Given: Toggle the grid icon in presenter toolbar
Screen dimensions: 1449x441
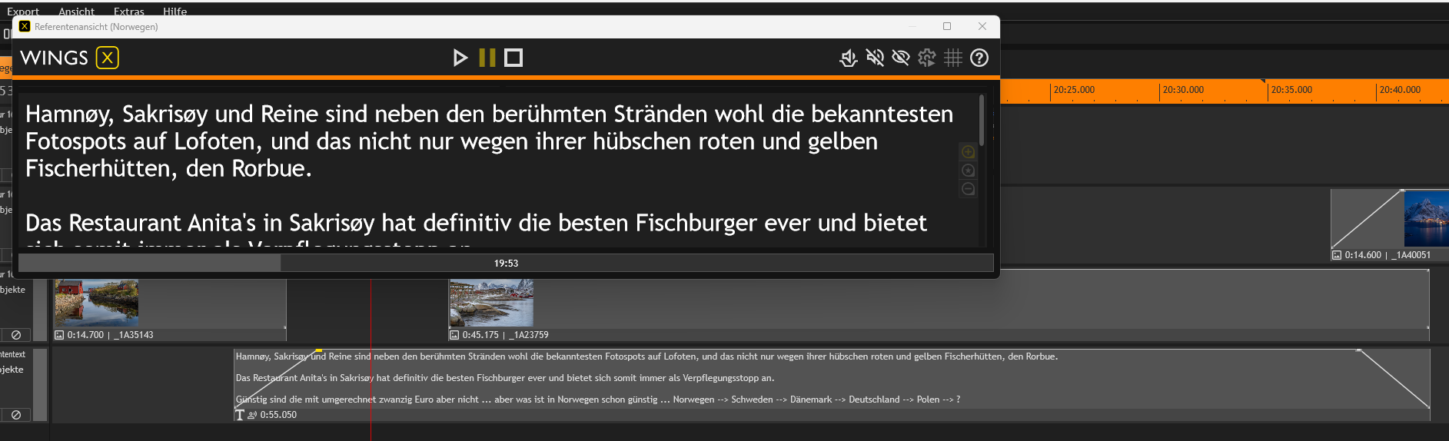Looking at the screenshot, I should (x=953, y=58).
